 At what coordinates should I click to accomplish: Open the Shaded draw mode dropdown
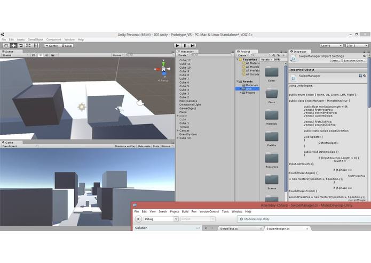[x=15, y=55]
